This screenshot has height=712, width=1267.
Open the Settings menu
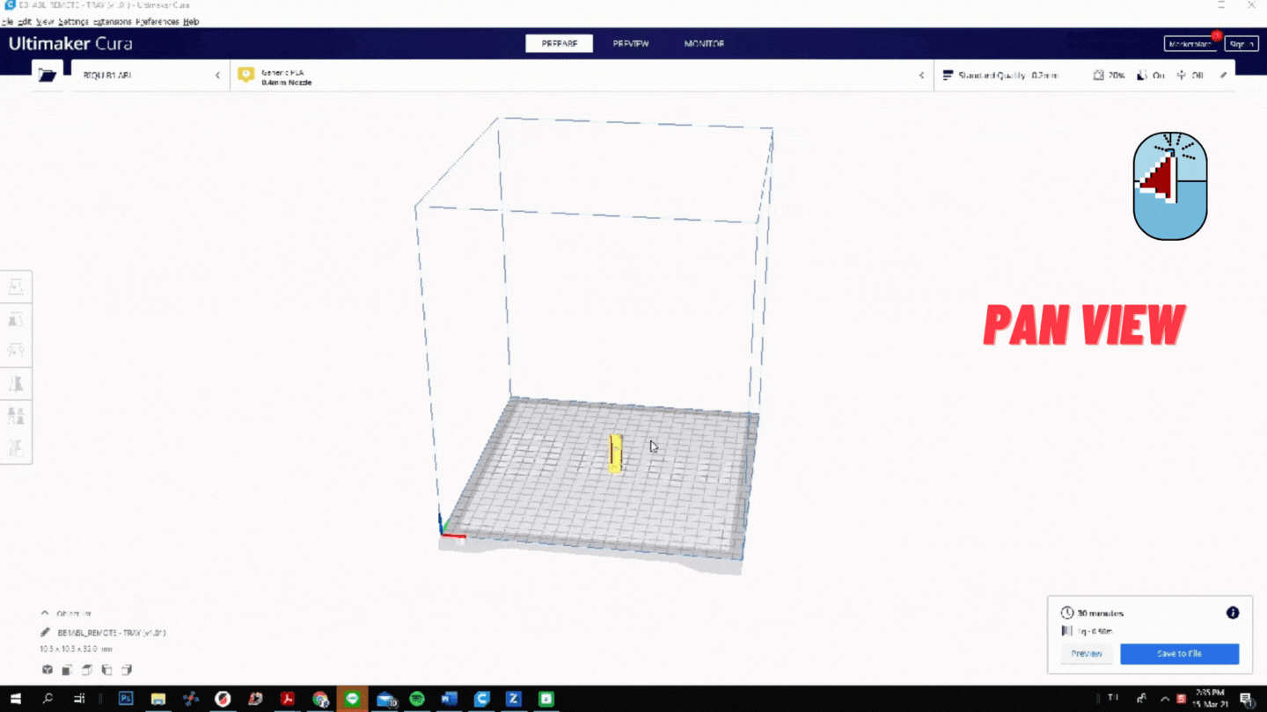73,21
